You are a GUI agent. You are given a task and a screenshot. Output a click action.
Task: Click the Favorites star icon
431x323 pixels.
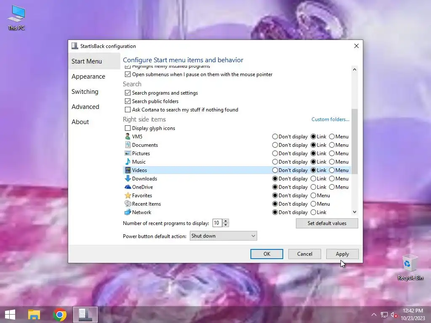click(128, 195)
